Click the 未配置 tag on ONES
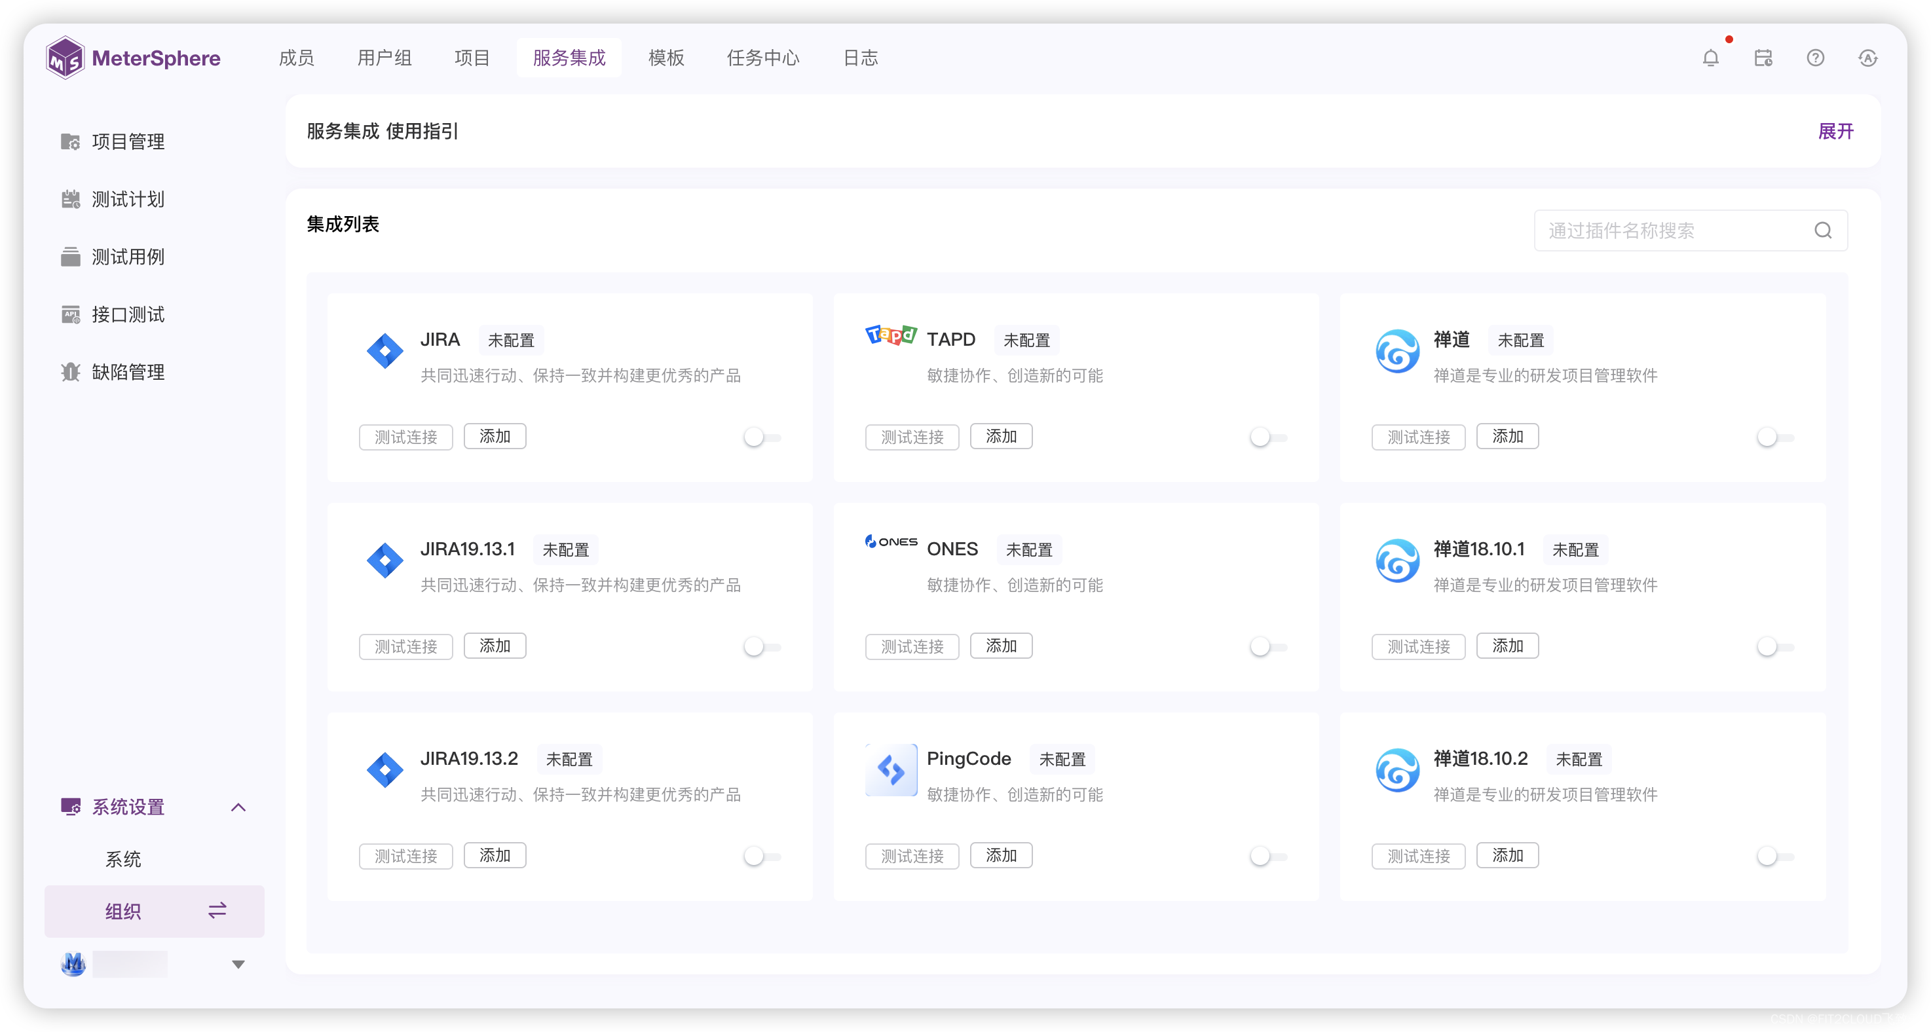 (1029, 549)
